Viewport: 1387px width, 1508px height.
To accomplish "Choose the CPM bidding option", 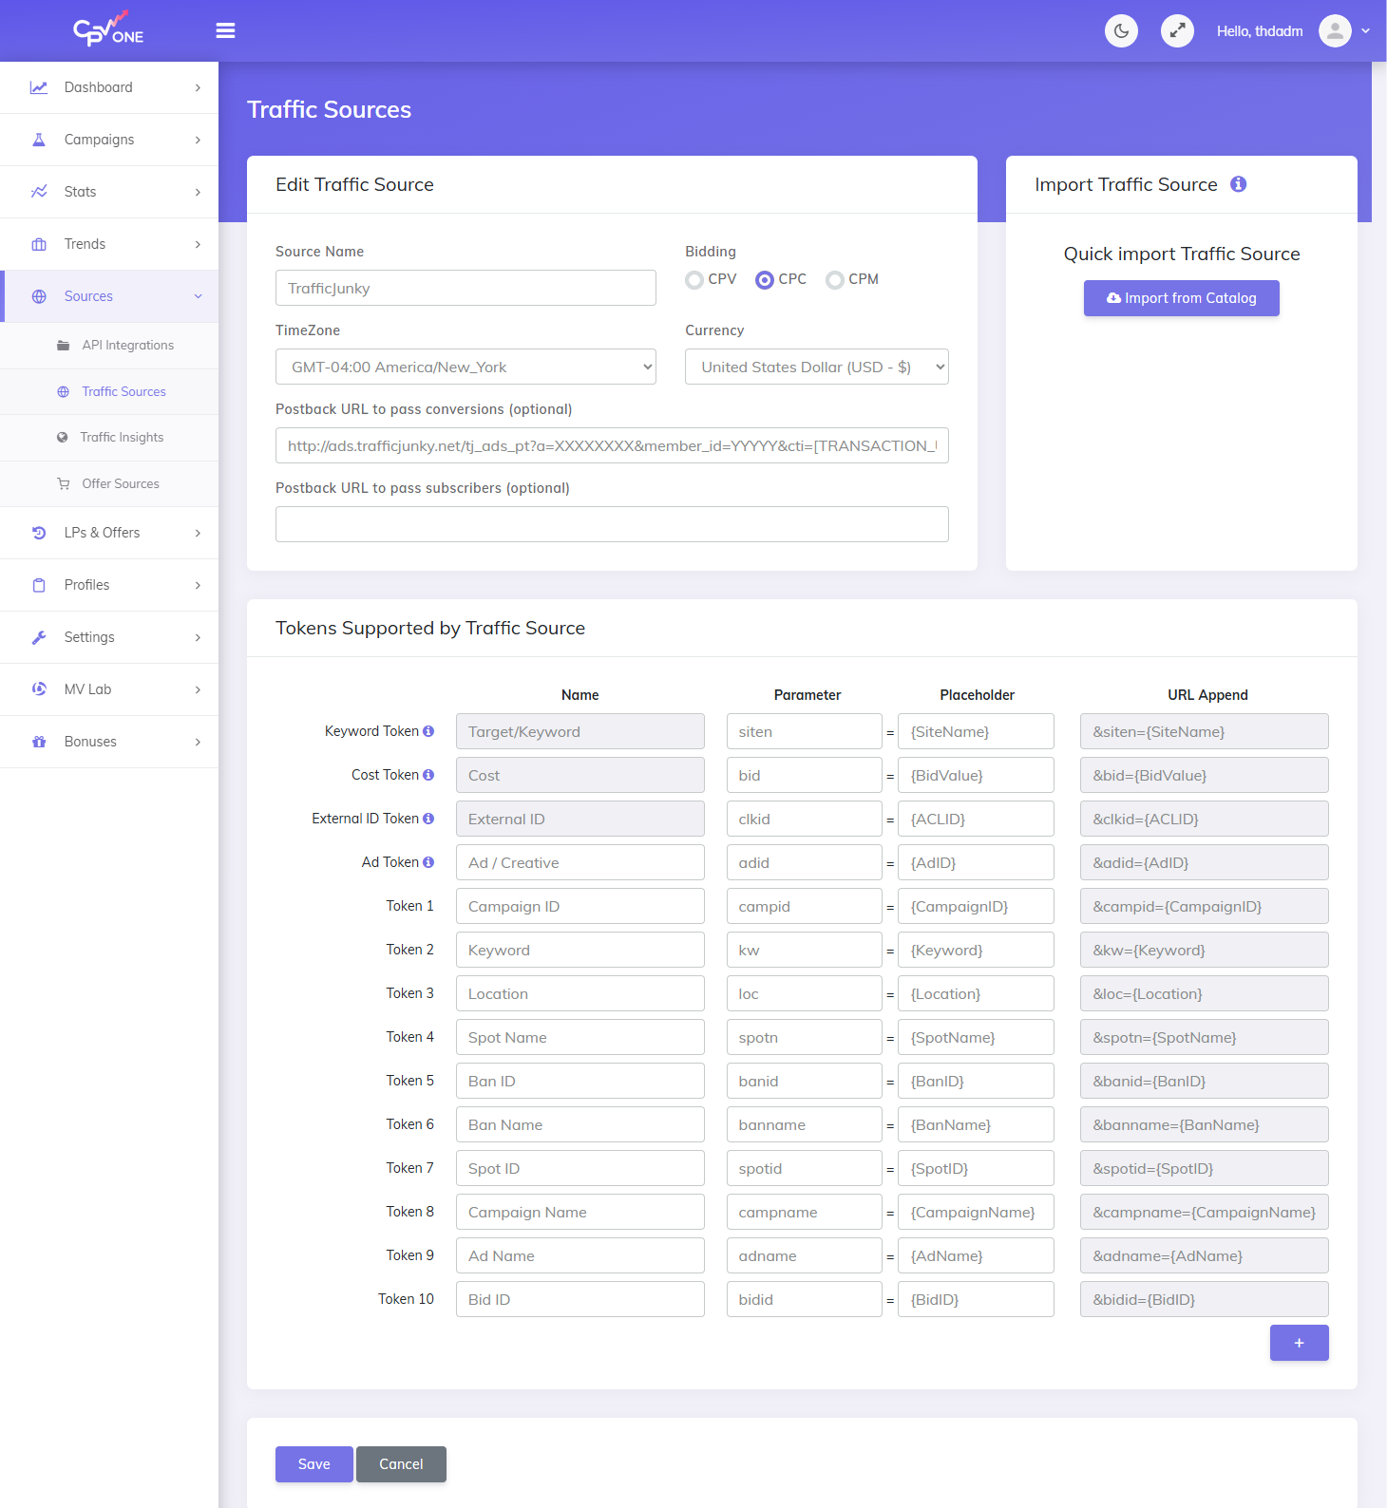I will point(835,280).
